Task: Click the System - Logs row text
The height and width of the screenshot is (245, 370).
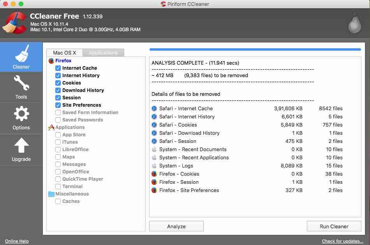Action: coord(176,166)
